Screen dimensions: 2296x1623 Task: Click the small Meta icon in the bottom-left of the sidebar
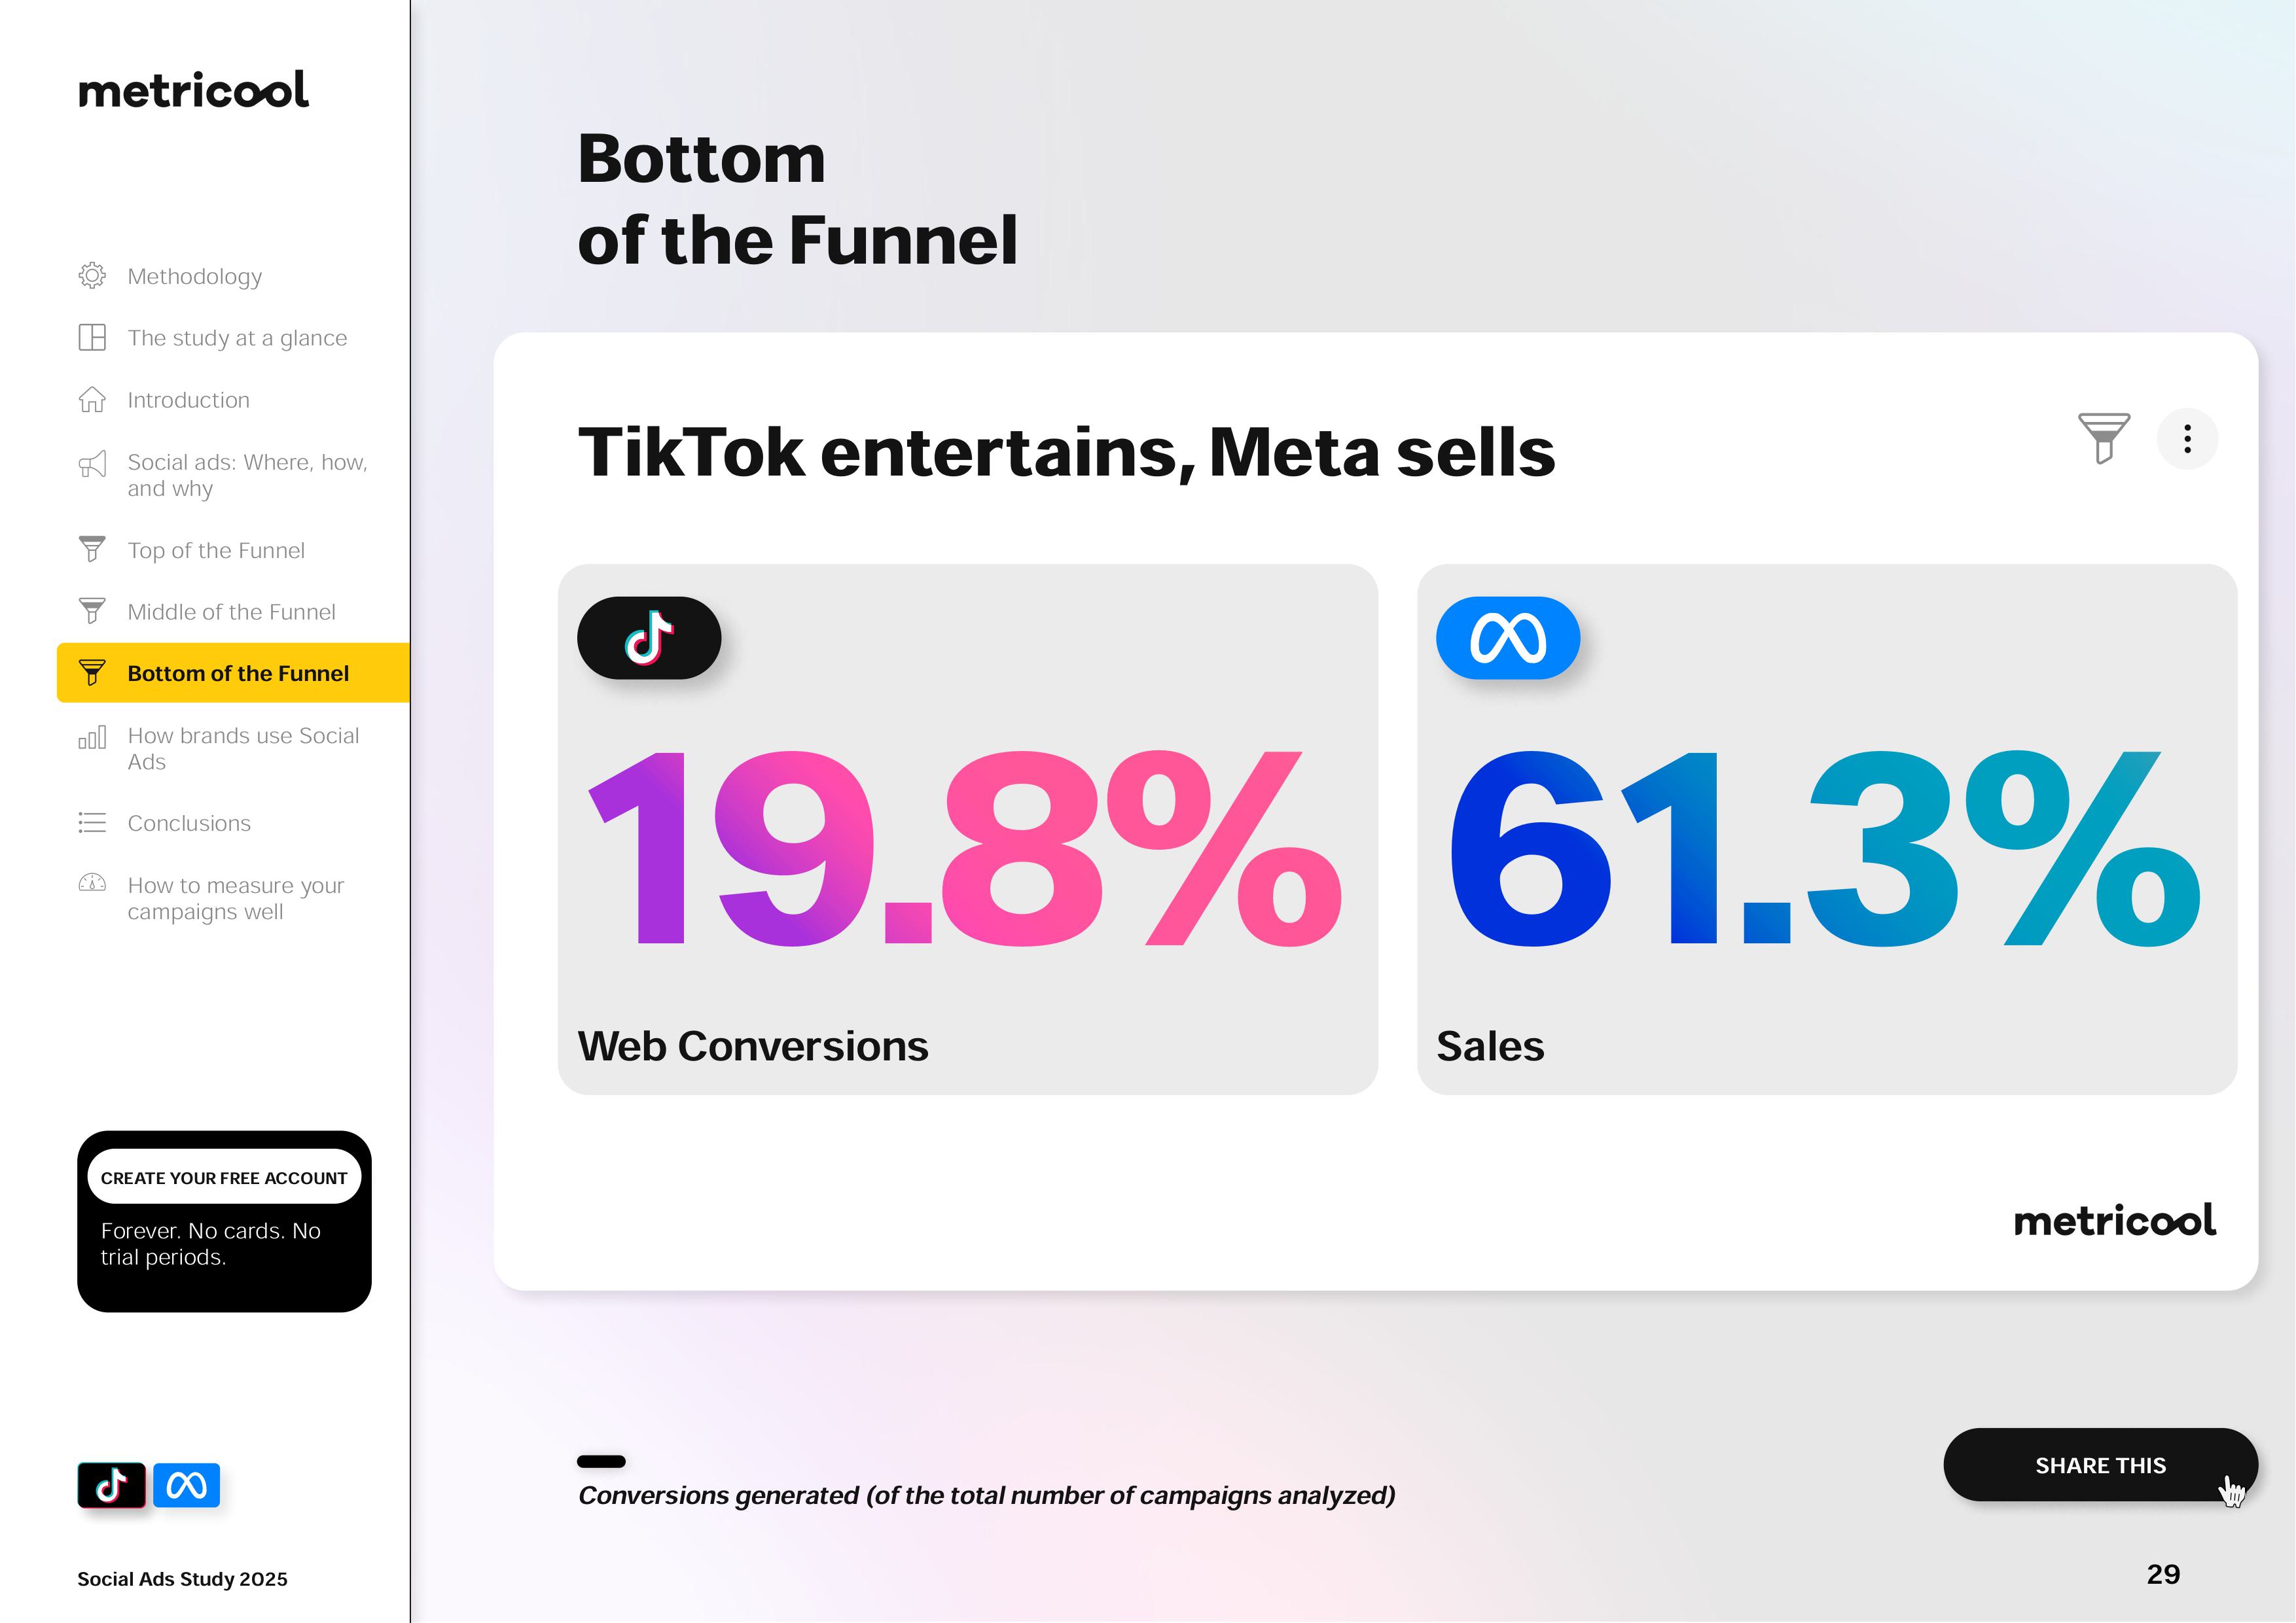186,1485
